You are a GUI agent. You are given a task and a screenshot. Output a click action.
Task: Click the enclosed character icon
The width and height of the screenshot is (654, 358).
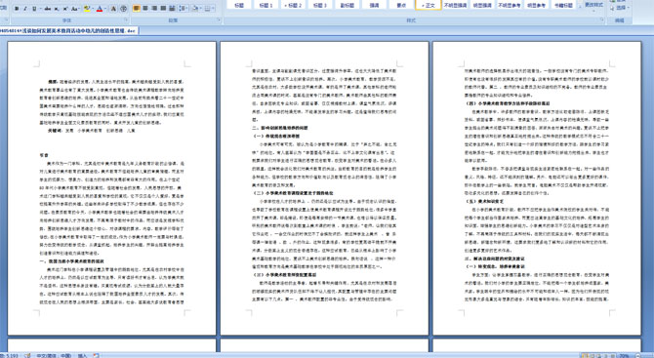click(x=123, y=9)
